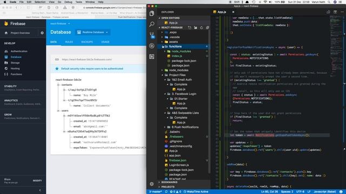This screenshot has width=346, height=194.
Task: Open Storage in Firebase sidebar
Action: point(15,63)
